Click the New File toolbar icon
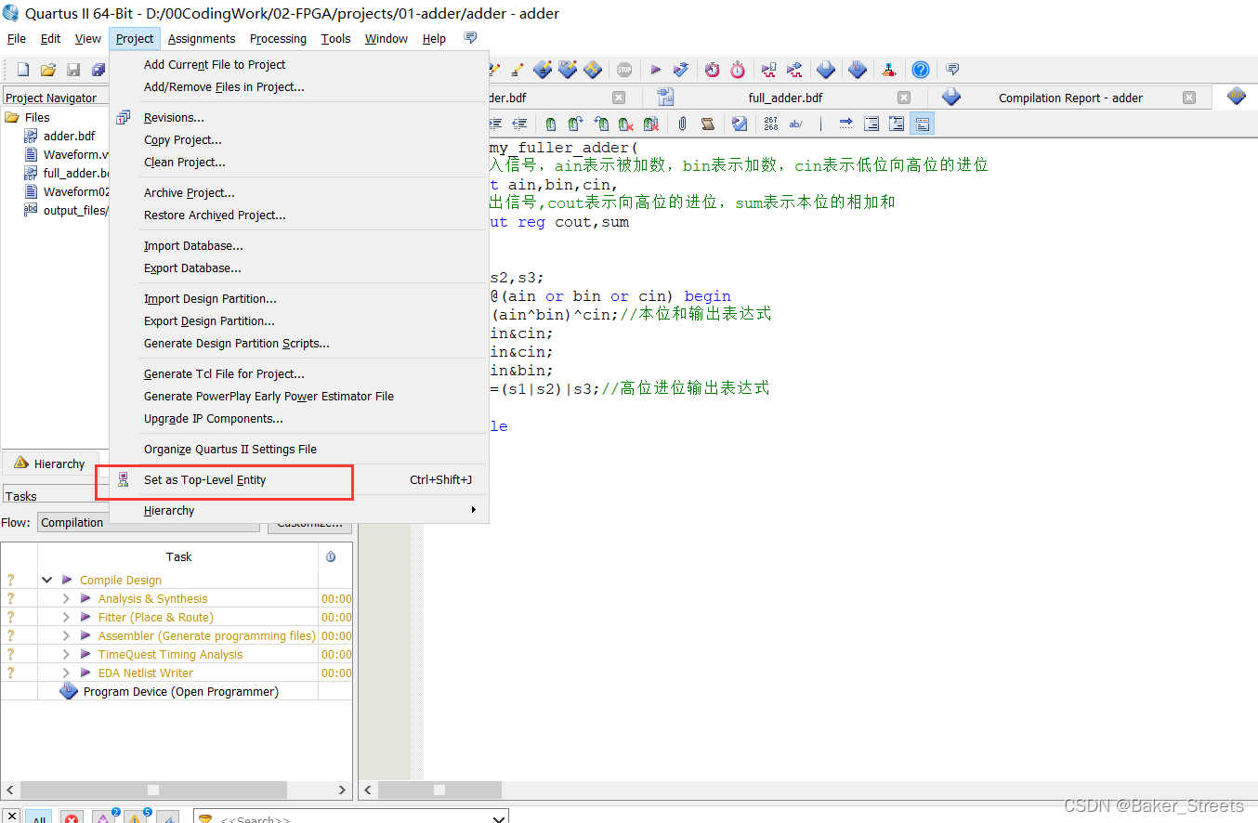 tap(23, 70)
